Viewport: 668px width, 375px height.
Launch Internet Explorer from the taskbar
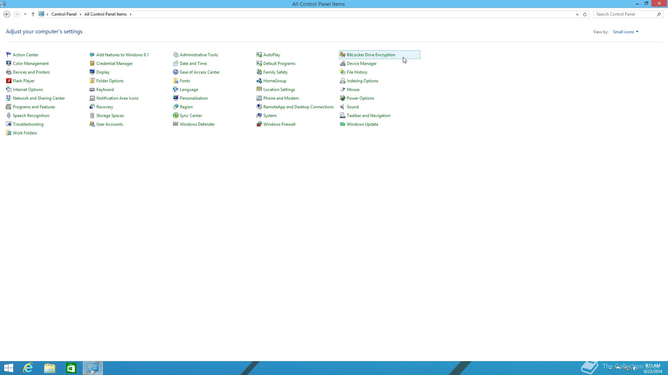pos(28,368)
